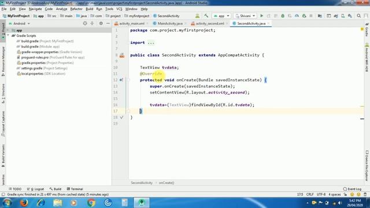Open the 4 spaces indent selector

pos(335,195)
